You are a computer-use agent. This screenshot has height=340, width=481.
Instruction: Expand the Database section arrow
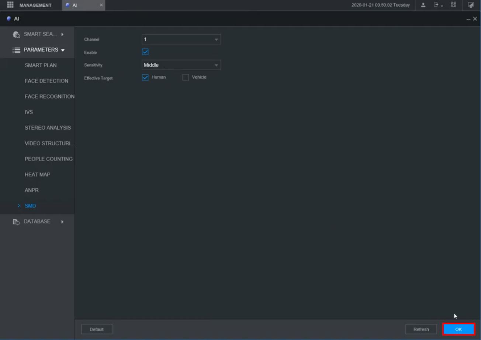[62, 221]
